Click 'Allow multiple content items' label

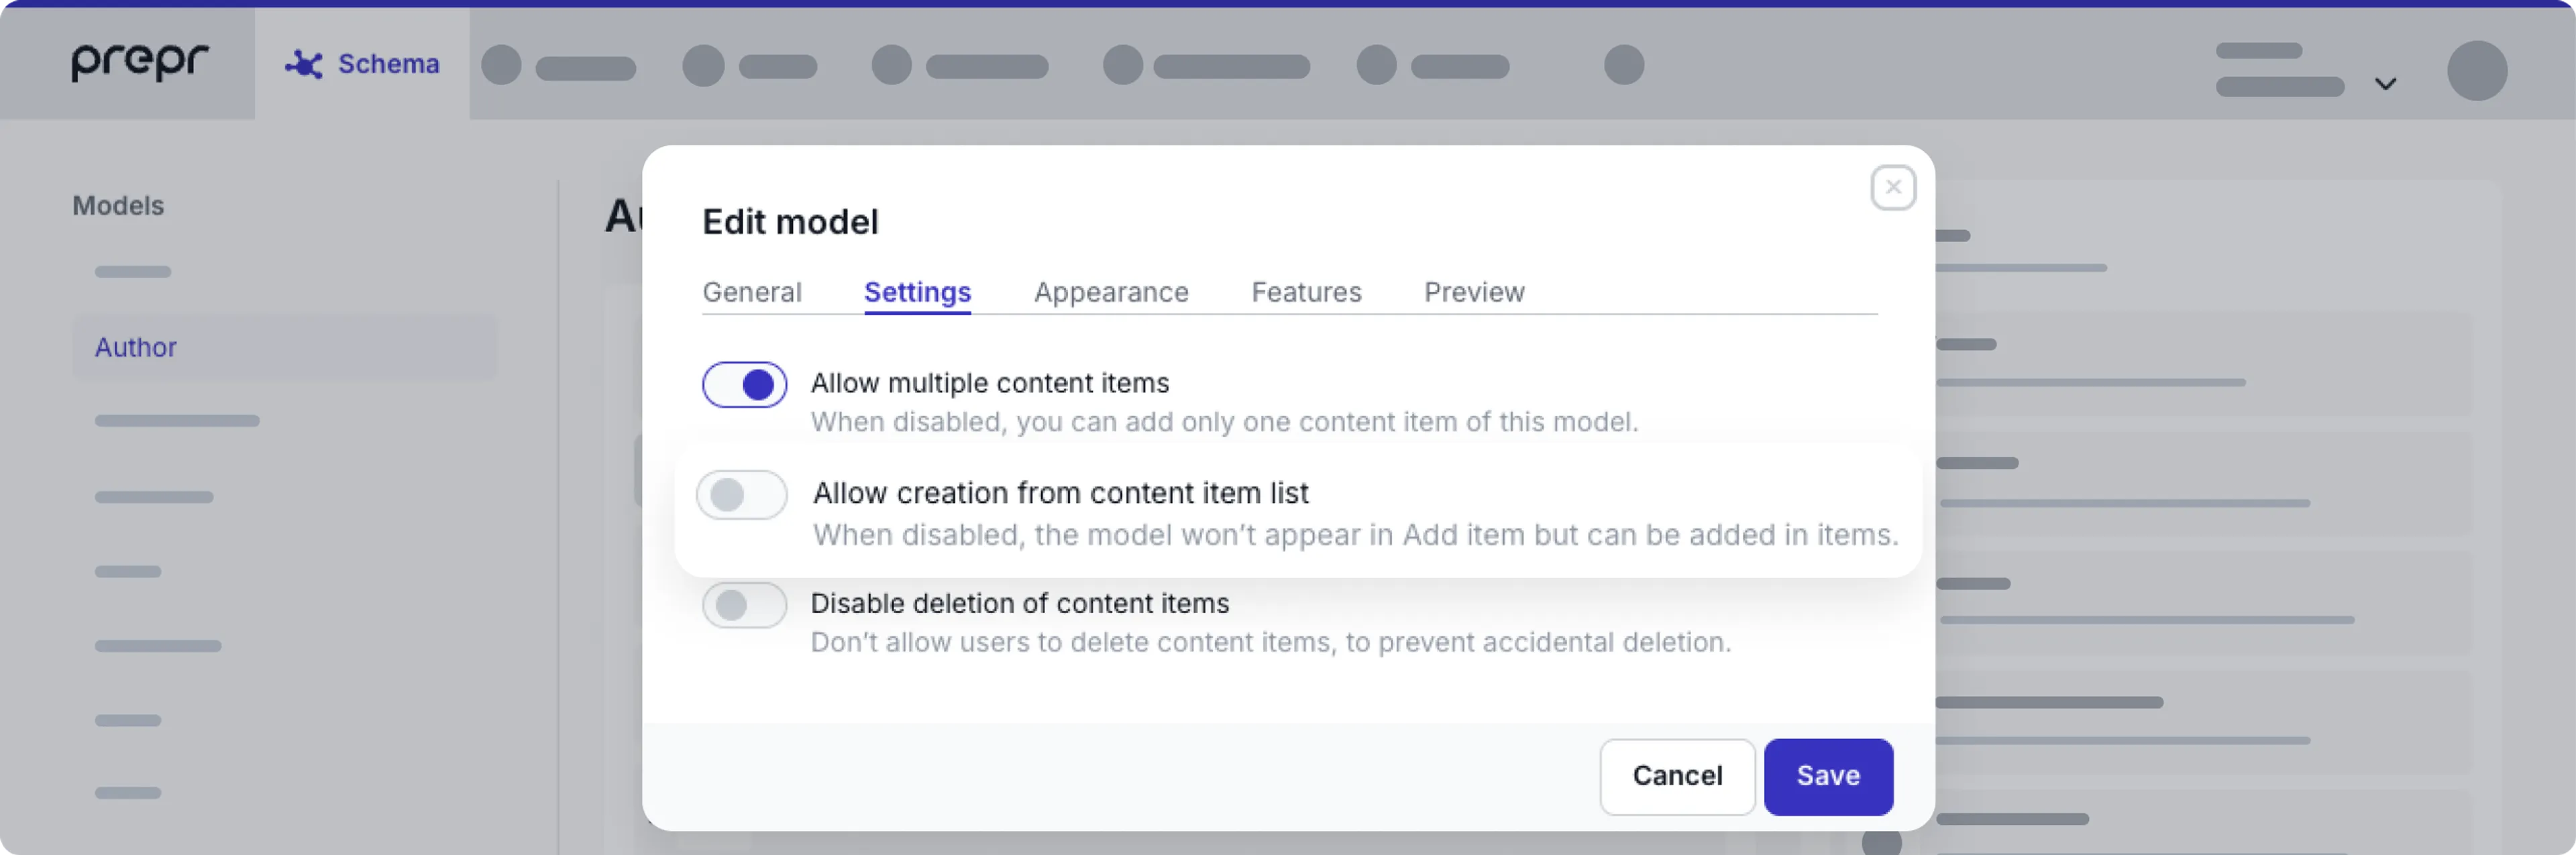point(989,383)
